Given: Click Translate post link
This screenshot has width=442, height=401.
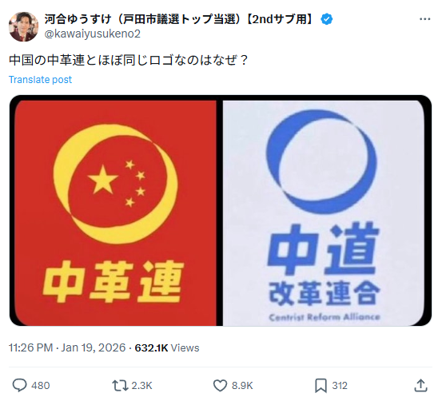Looking at the screenshot, I should click(40, 80).
